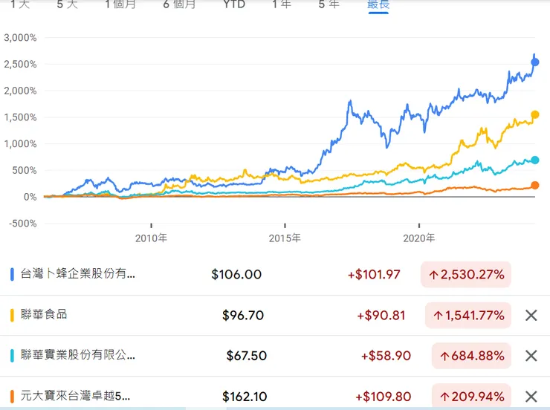Click the blue color marker beside 台灣卜蜂
This screenshot has height=410, width=550.
pos(12,274)
